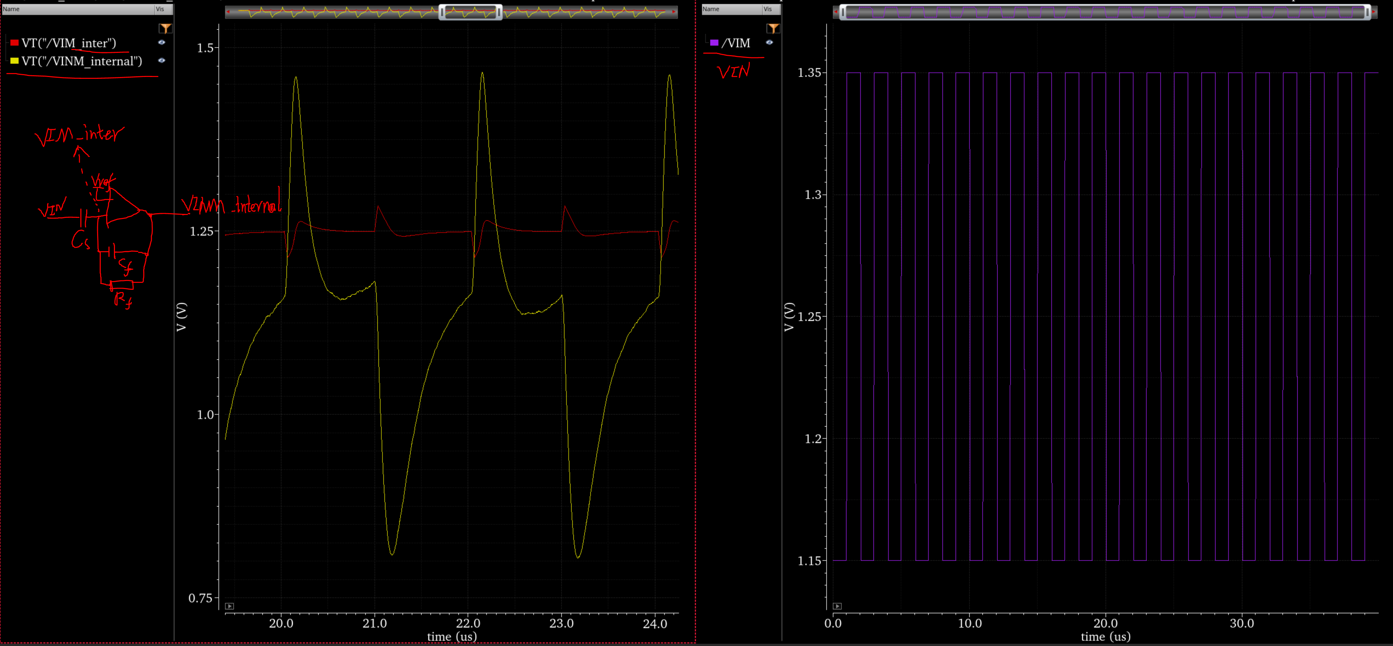The width and height of the screenshot is (1393, 646).
Task: Click the 22.0 x-axis tick on left plot
Action: pos(468,623)
